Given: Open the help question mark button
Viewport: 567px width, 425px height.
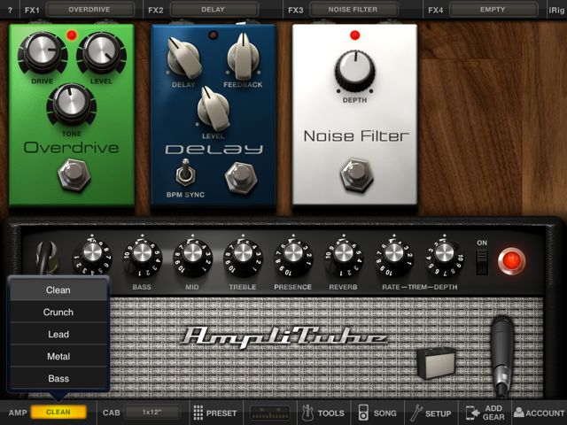Looking at the screenshot, I should pos(10,10).
